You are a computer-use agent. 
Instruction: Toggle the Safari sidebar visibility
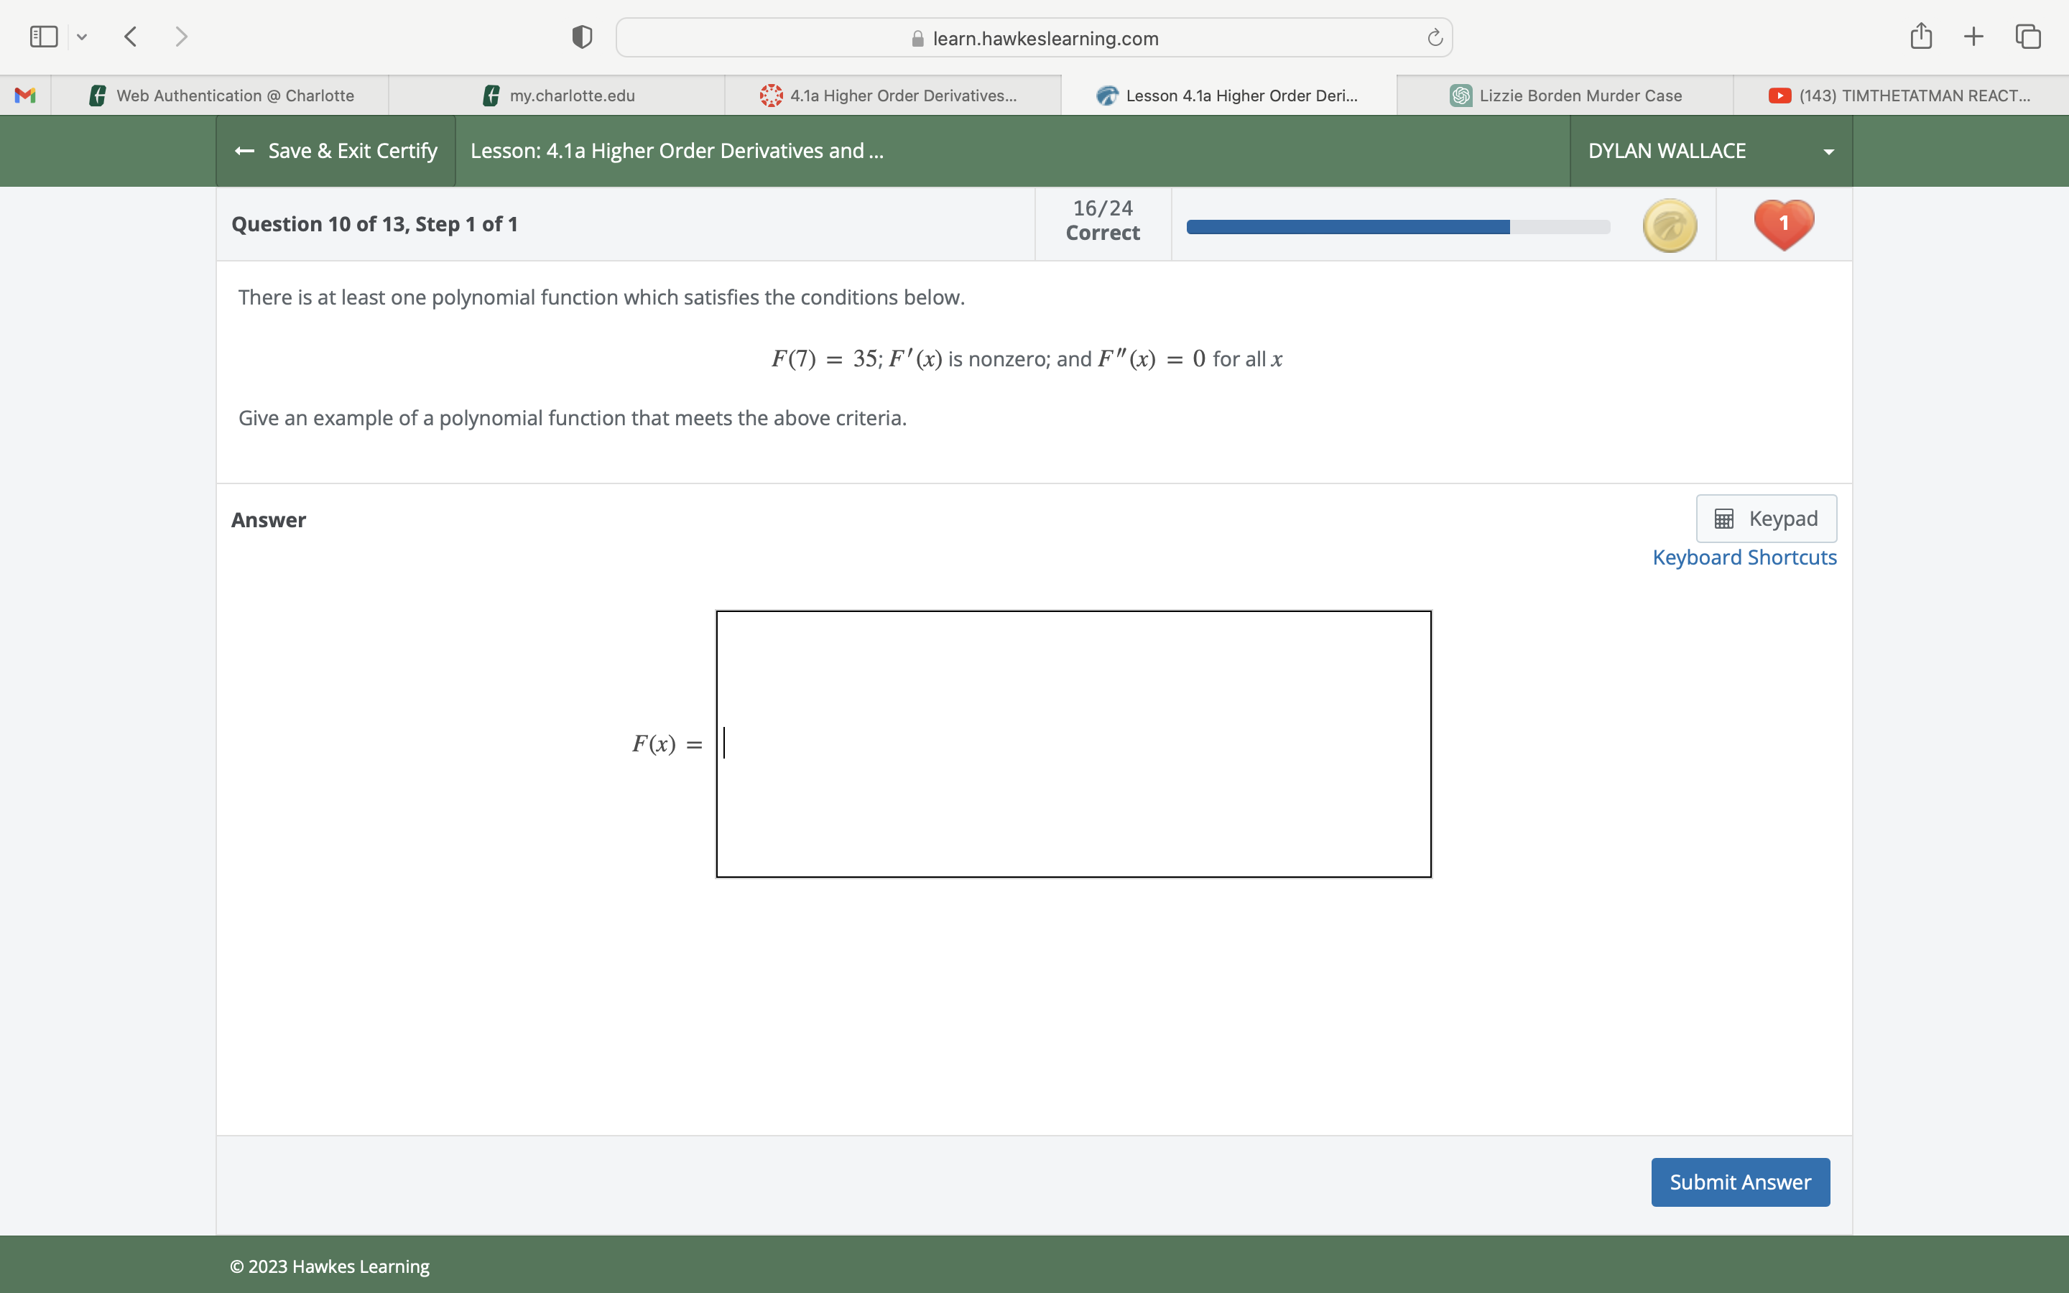tap(43, 36)
